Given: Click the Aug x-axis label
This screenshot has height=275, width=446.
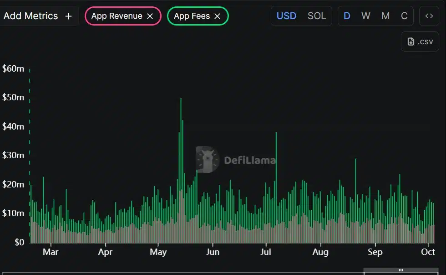Looking at the screenshot, I should (320, 252).
